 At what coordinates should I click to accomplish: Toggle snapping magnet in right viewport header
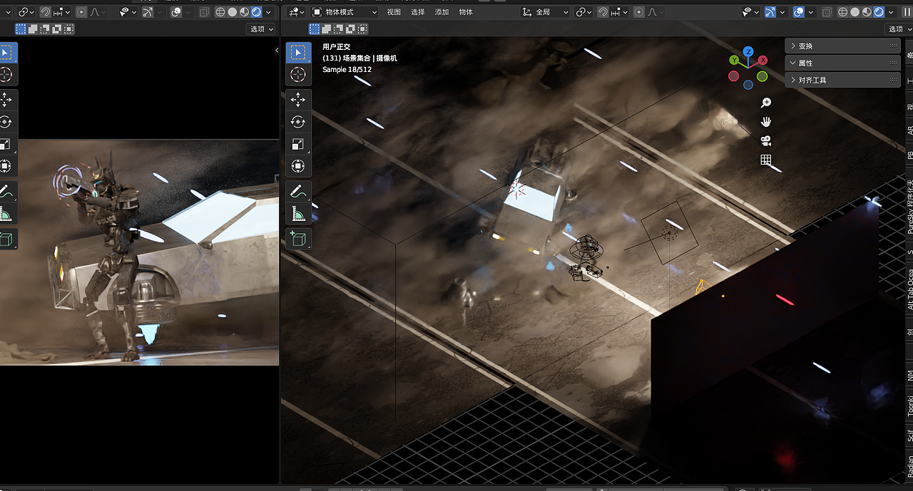tap(603, 12)
